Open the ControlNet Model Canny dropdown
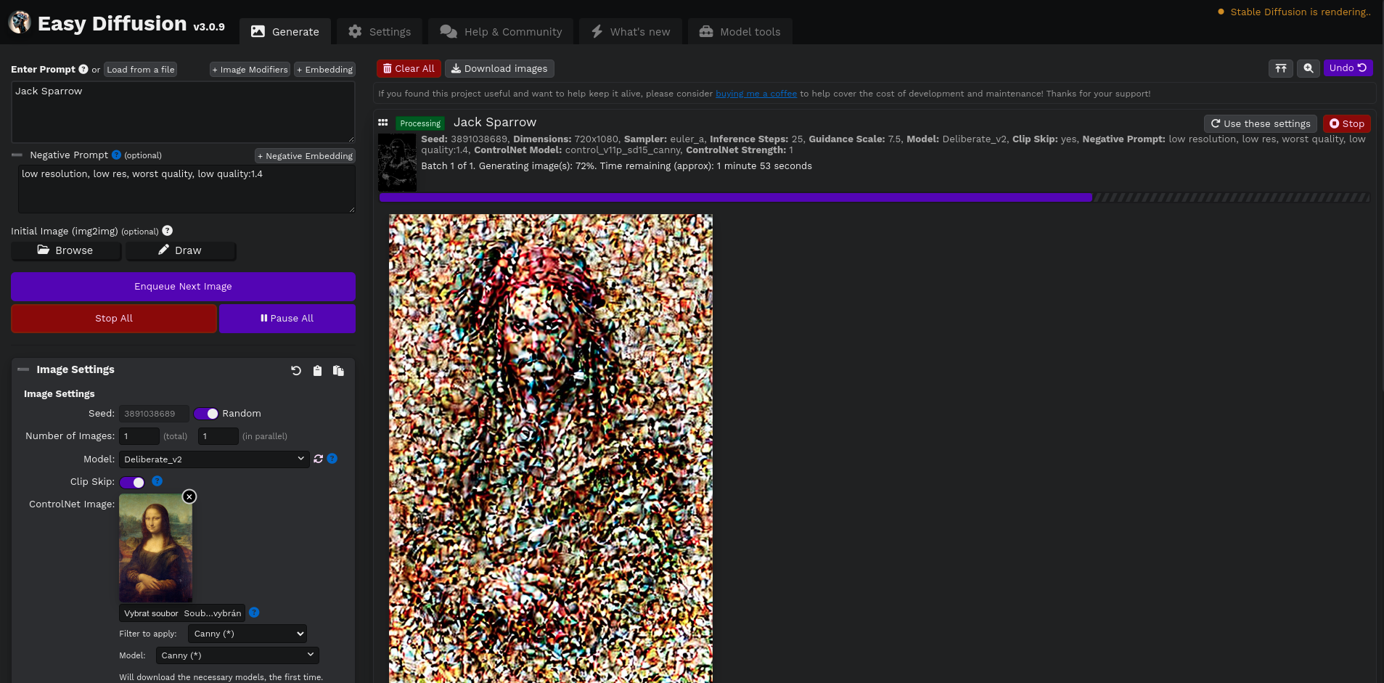The width and height of the screenshot is (1384, 683). point(237,655)
